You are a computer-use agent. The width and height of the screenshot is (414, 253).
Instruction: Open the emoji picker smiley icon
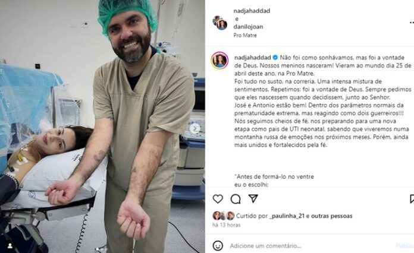click(x=218, y=246)
